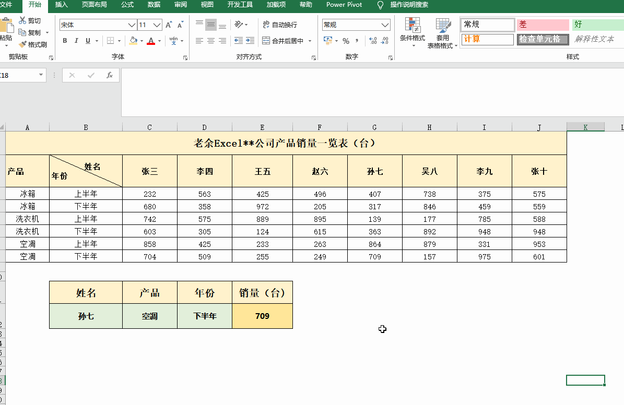Click the lightbulb Tell Me search icon
This screenshot has width=624, height=405.
point(380,5)
